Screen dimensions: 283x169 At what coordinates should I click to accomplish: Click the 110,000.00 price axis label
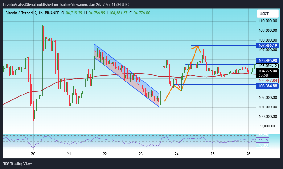[x=268, y=21]
